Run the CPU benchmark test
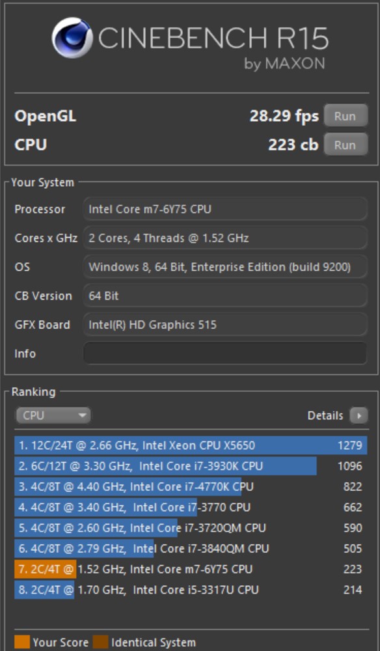This screenshot has width=380, height=651. tap(346, 145)
